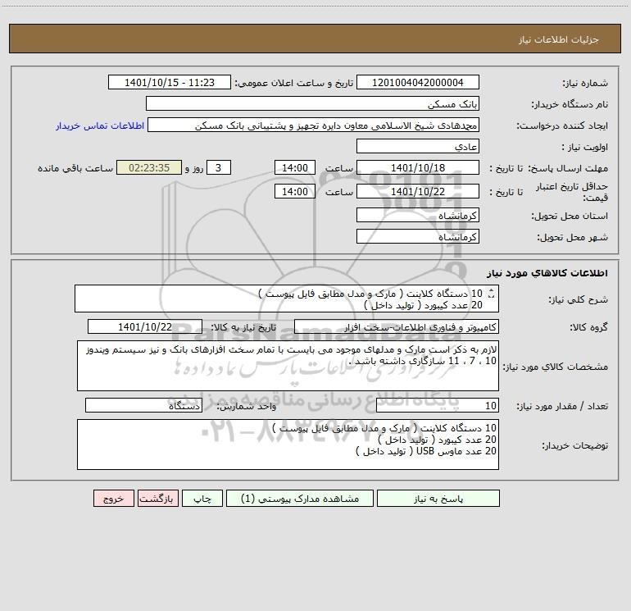Click the buyer notes text area
The width and height of the screenshot is (631, 611).
288,445
